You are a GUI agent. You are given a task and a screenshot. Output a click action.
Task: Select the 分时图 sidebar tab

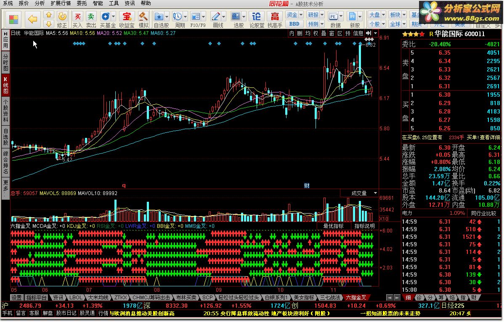[5, 62]
